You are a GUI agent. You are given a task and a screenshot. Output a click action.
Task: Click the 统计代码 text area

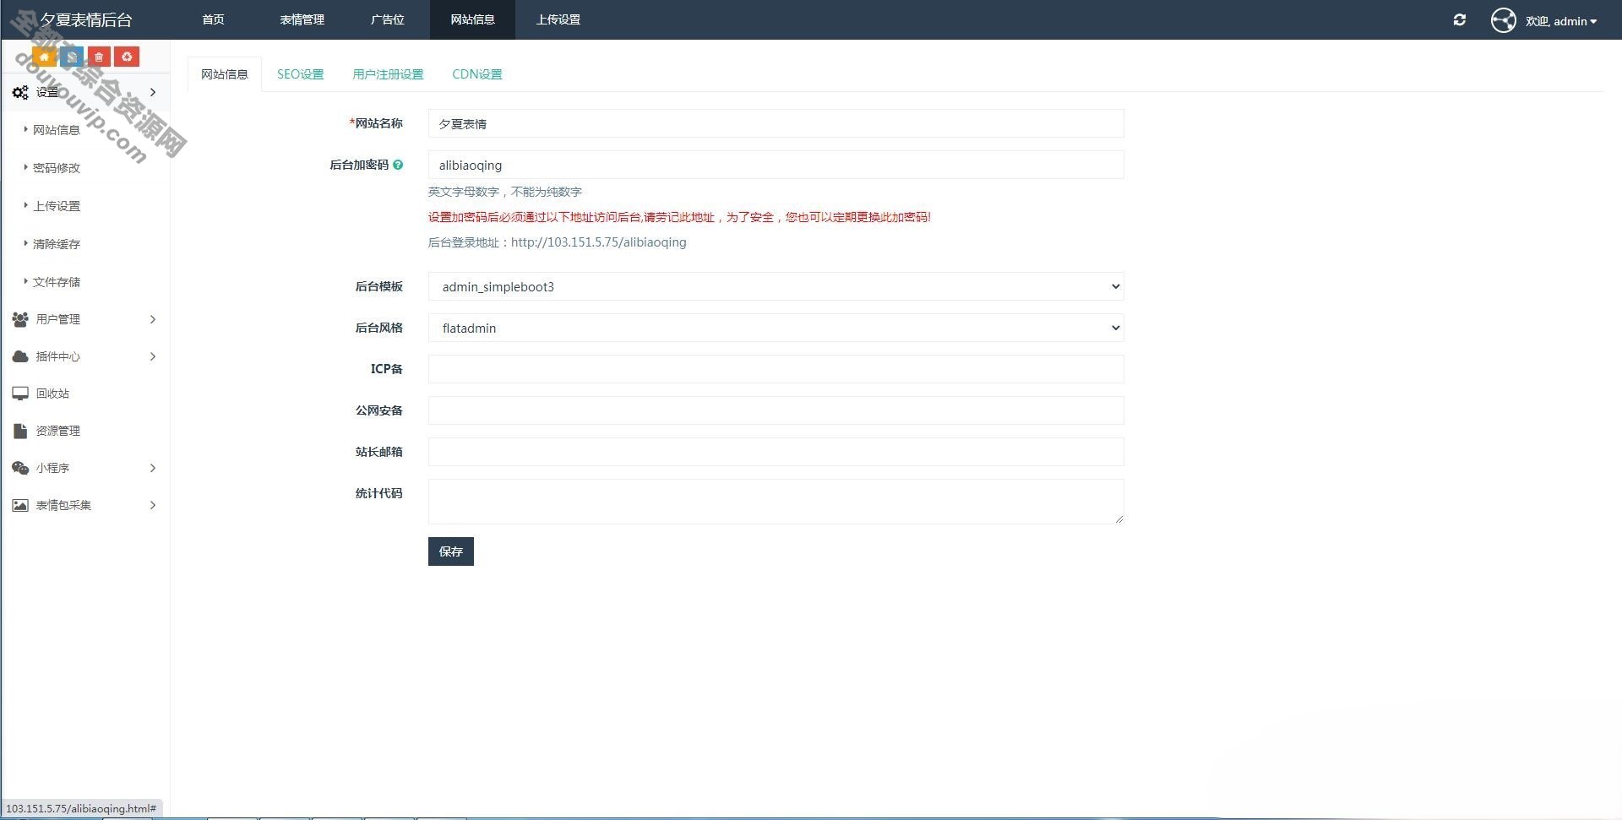[776, 502]
